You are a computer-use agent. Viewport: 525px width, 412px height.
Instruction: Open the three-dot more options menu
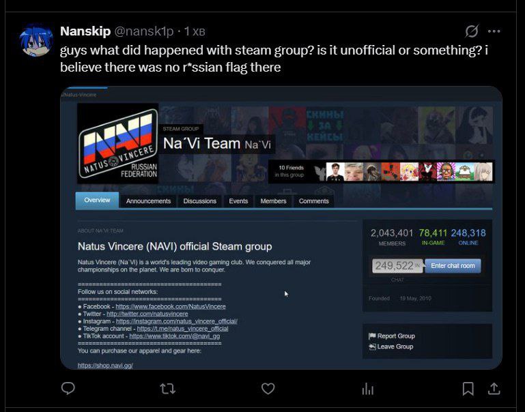point(494,31)
